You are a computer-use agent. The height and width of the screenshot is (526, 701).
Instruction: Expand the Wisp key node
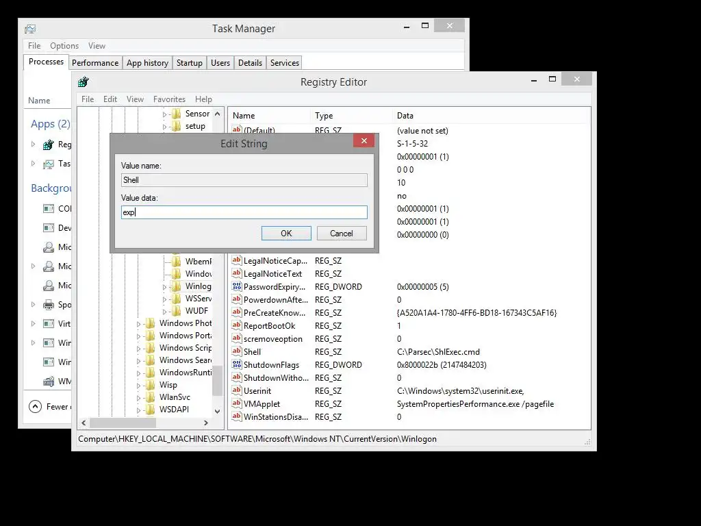point(138,386)
